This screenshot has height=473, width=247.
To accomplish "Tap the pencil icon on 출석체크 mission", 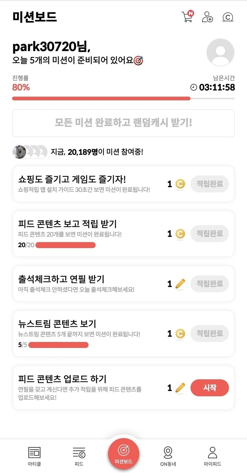I will click(180, 284).
